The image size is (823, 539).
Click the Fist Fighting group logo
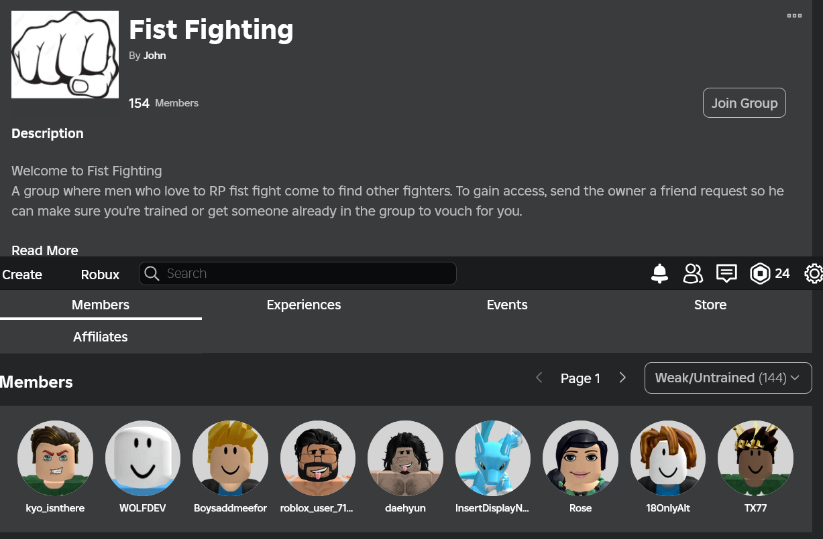[65, 54]
